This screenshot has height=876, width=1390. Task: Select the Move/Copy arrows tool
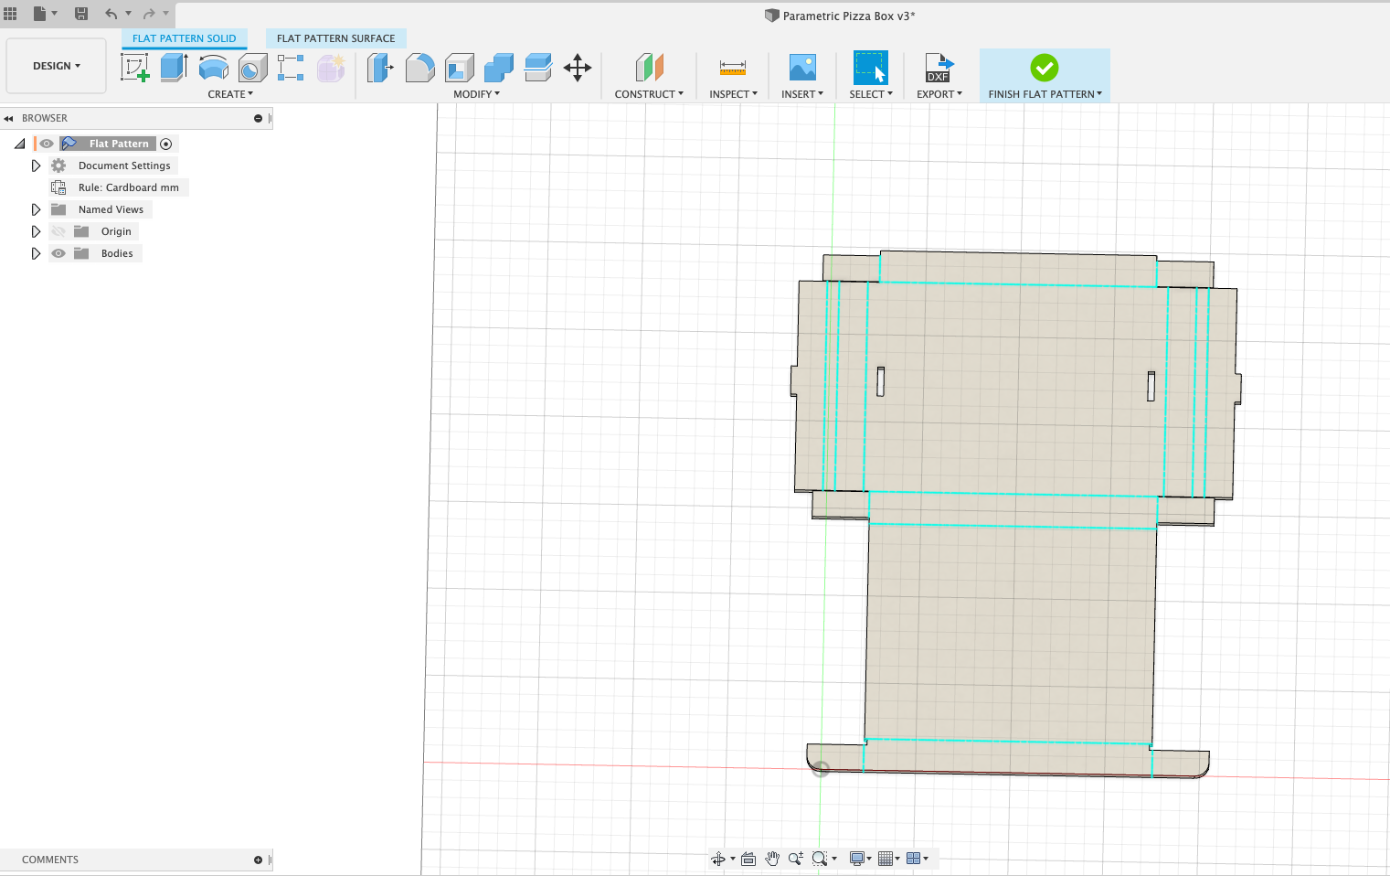[578, 67]
